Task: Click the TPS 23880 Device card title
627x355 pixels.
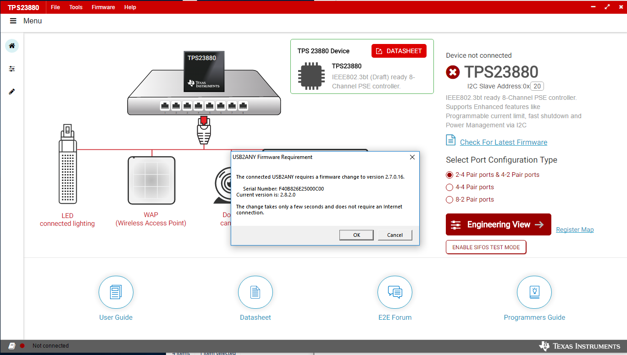Action: [x=323, y=51]
